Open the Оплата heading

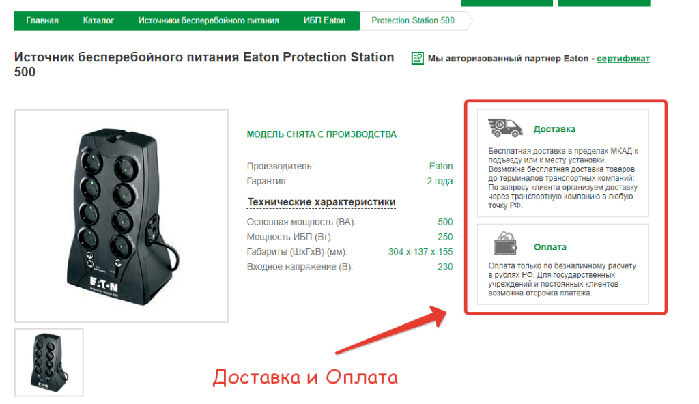click(550, 247)
